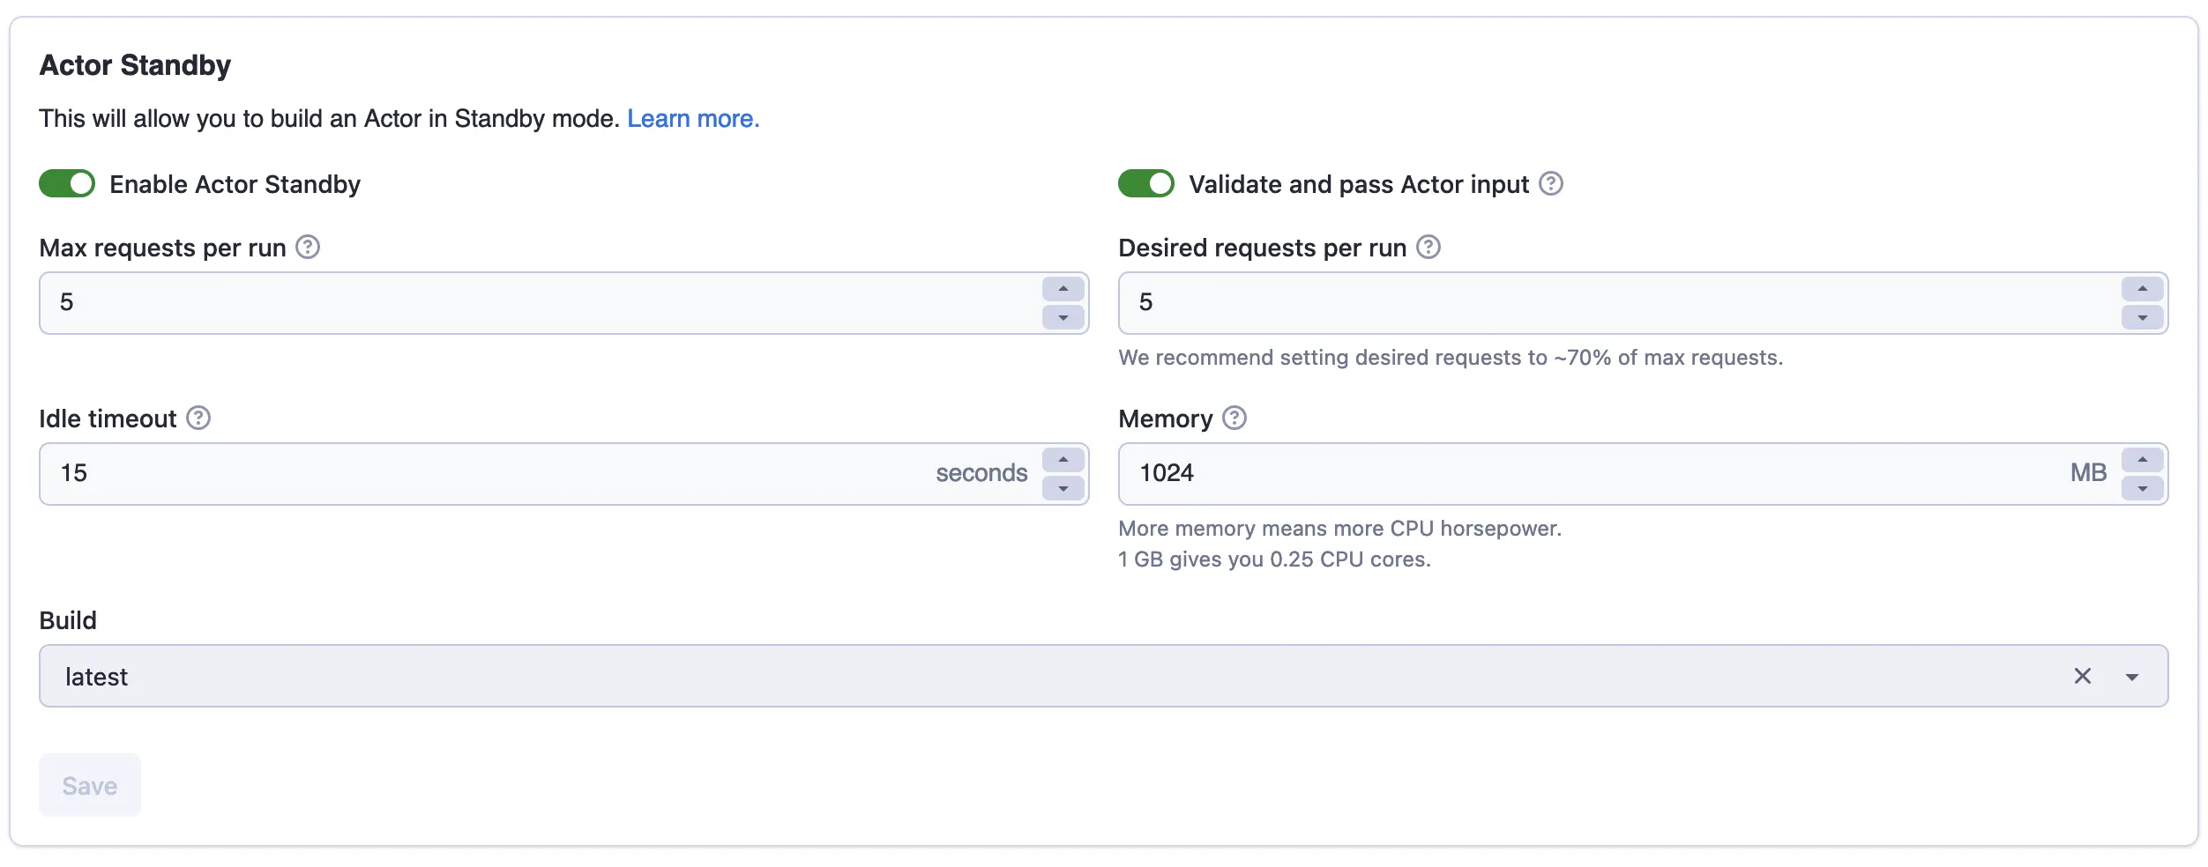Decrement Desired requests per run value
2208x867 pixels.
(x=2142, y=317)
